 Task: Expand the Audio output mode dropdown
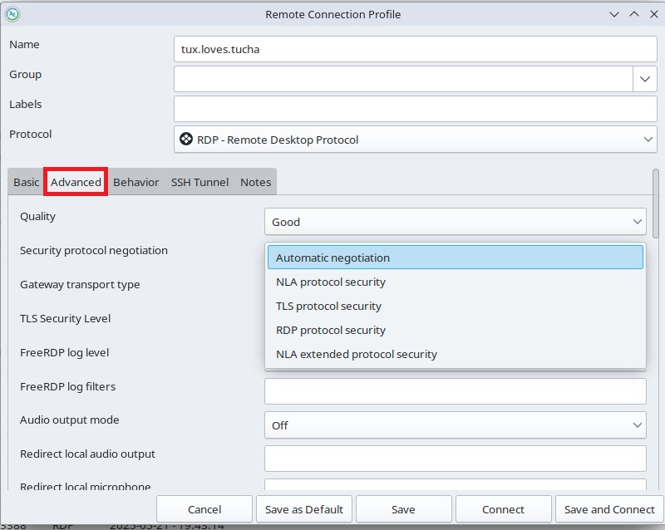pyautogui.click(x=455, y=425)
